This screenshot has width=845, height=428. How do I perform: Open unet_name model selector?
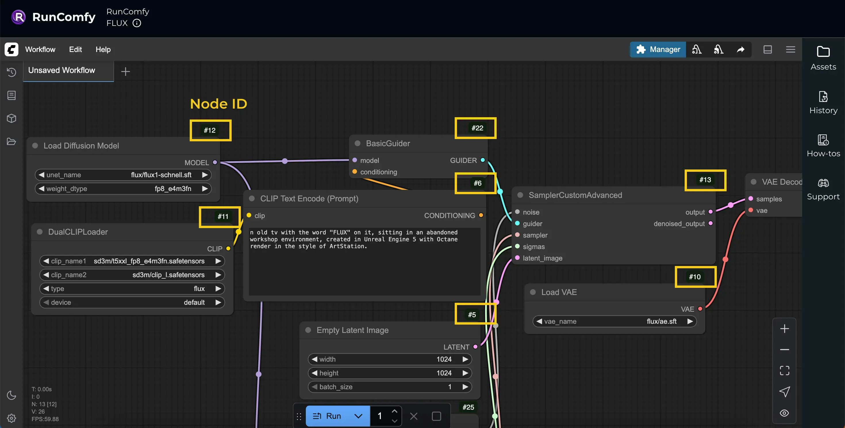tap(123, 175)
